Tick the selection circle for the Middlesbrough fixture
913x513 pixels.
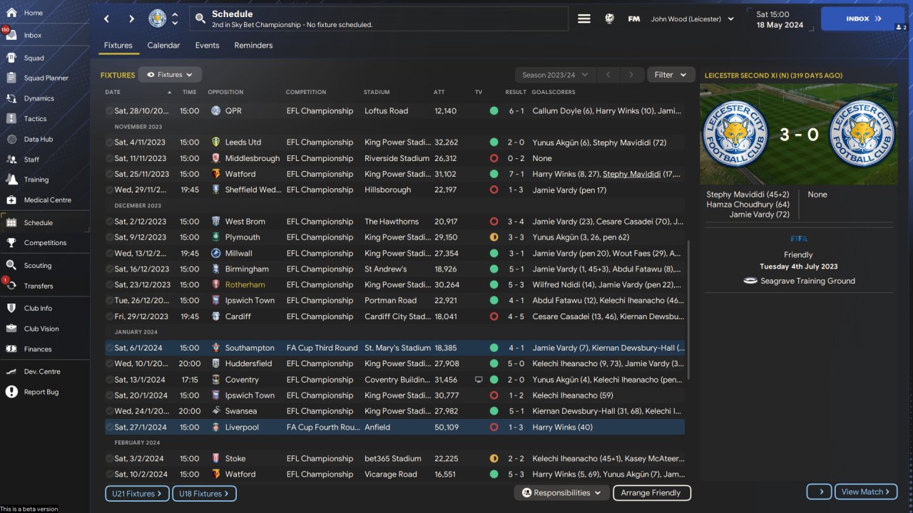click(x=109, y=158)
